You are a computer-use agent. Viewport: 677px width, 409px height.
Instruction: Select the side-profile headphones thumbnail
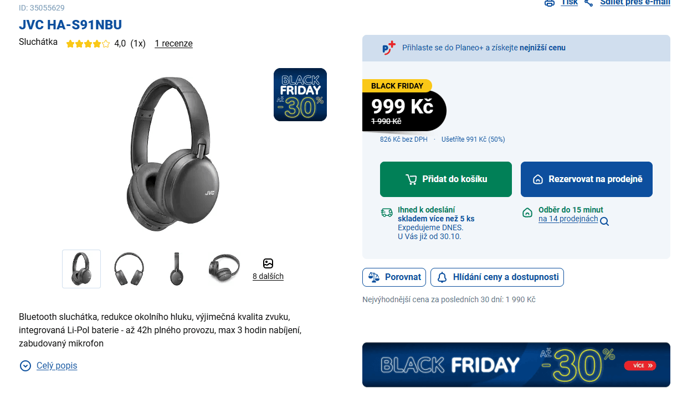pyautogui.click(x=177, y=269)
